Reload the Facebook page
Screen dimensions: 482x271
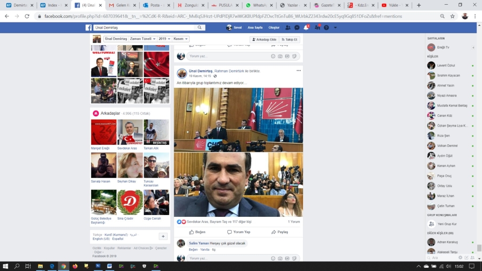(27, 16)
